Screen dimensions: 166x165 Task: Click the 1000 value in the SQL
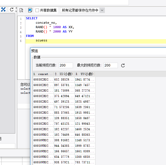point(57,27)
